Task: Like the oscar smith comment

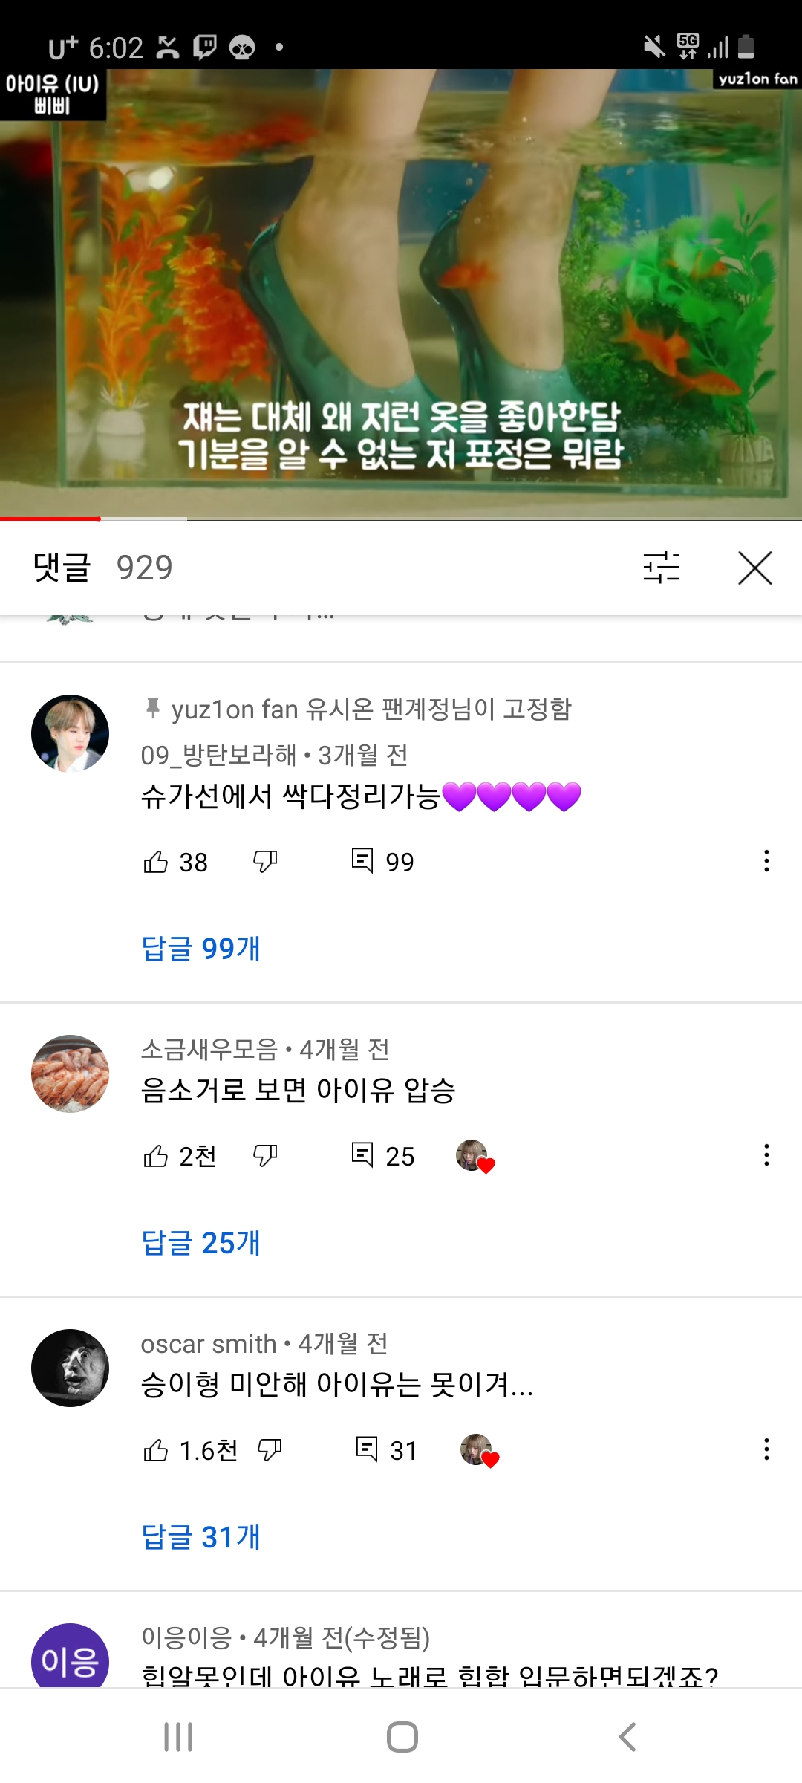Action: click(x=156, y=1450)
